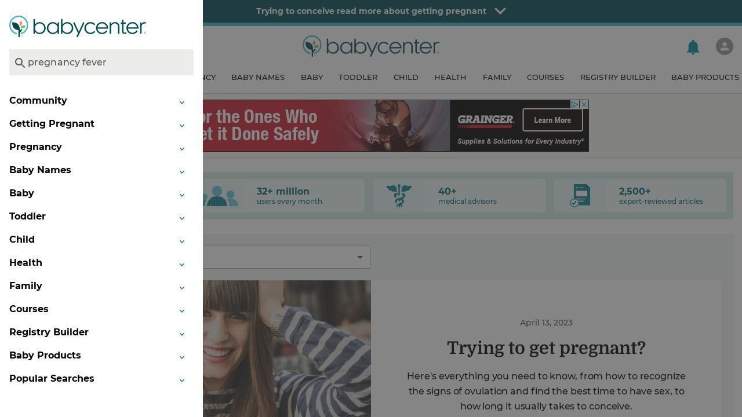Image resolution: width=742 pixels, height=417 pixels.
Task: Click the expert-reviewed articles document icon
Action: tap(580, 196)
